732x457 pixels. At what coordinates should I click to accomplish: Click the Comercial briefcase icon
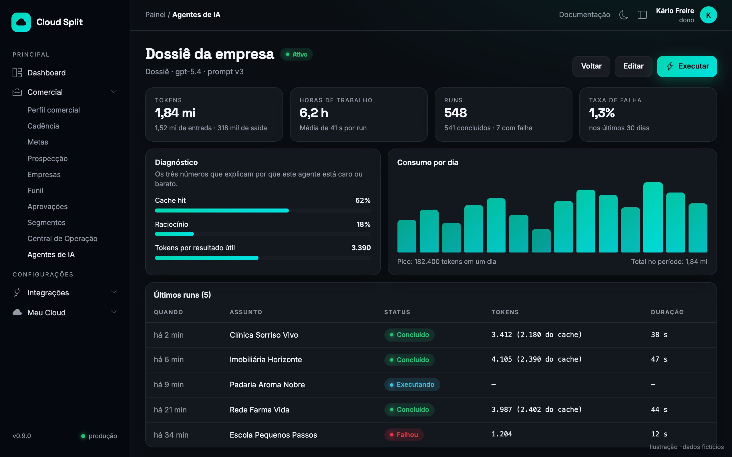(x=17, y=92)
